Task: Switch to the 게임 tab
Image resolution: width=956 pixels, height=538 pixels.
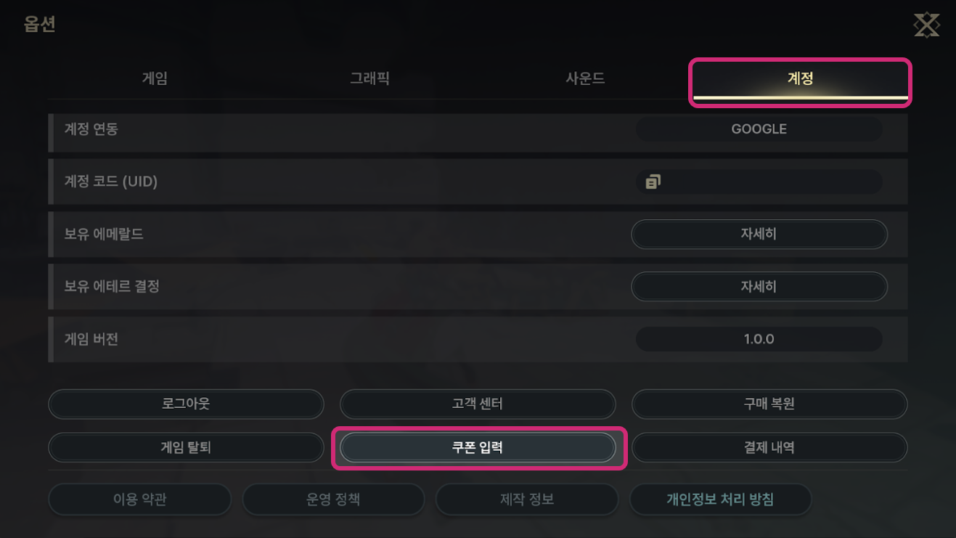Action: (x=155, y=78)
